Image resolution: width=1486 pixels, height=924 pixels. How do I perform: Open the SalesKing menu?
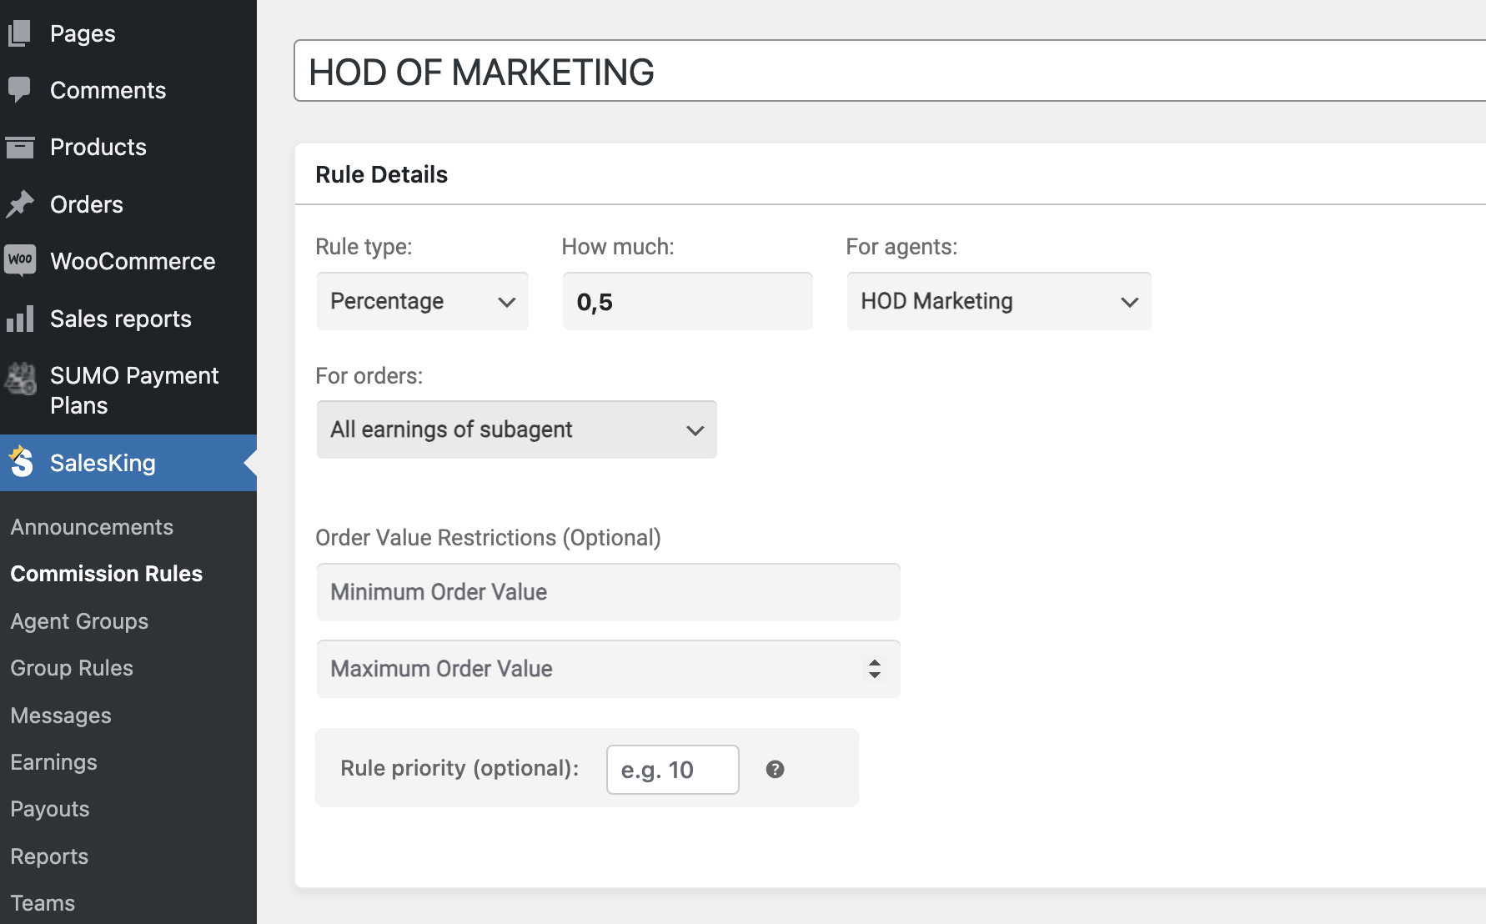128,463
